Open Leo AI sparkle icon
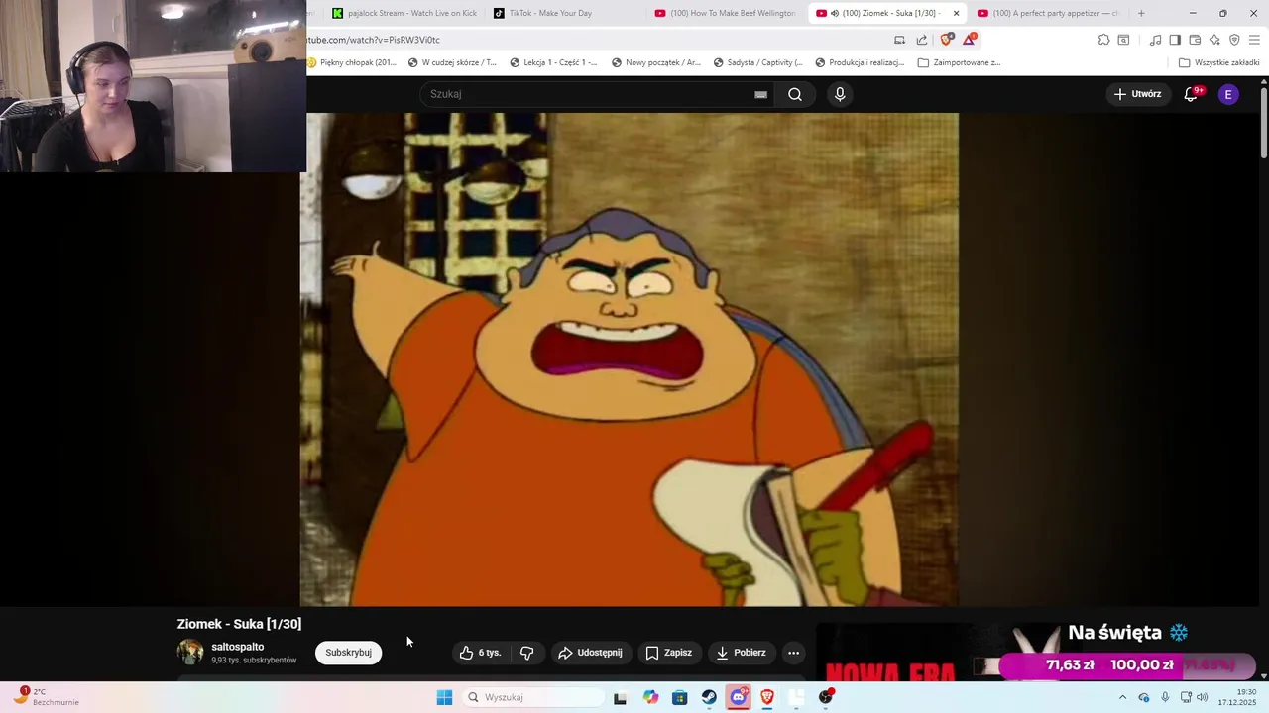Viewport: 1269px width, 713px height. (1214, 40)
